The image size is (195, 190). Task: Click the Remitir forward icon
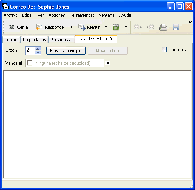82,27
